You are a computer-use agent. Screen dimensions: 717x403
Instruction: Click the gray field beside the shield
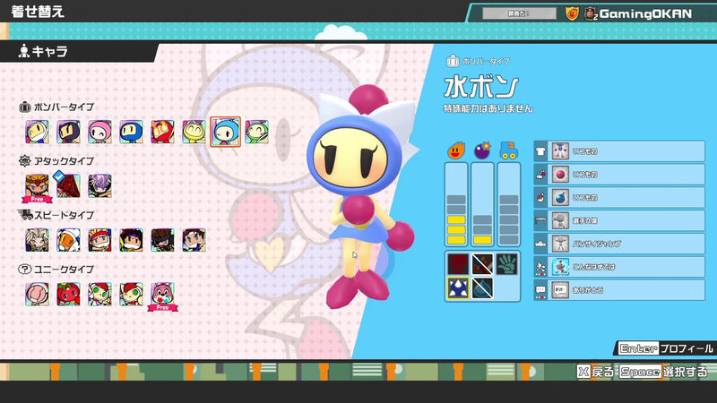[x=519, y=13]
